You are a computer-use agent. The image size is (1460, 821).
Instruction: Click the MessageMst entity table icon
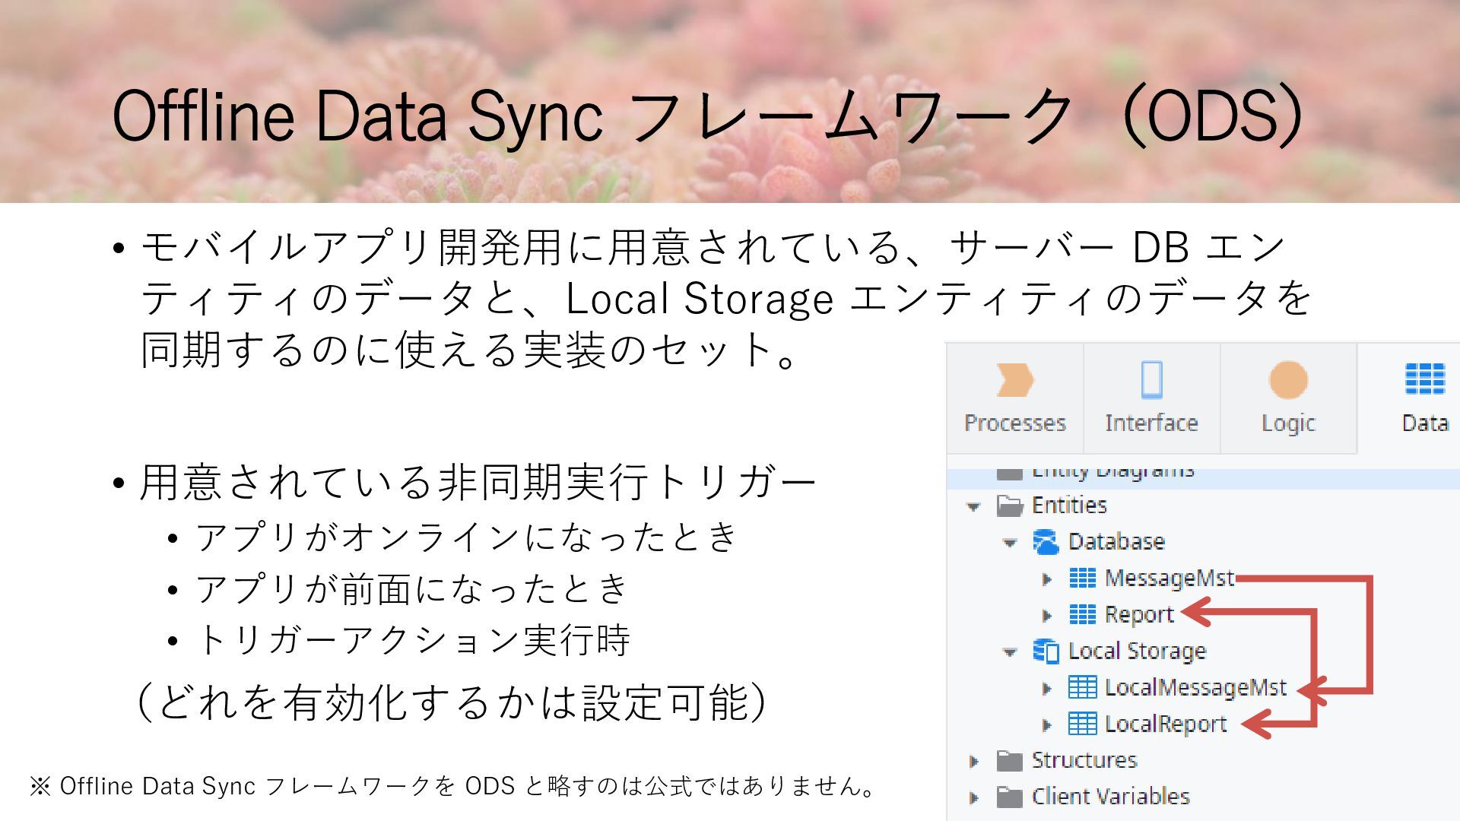pos(1082,579)
